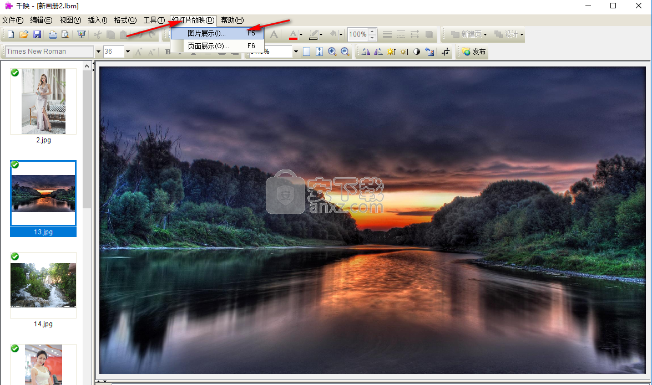Screen dimensions: 652x385
Task: Save the album with floppy disk icon
Action: [37, 34]
